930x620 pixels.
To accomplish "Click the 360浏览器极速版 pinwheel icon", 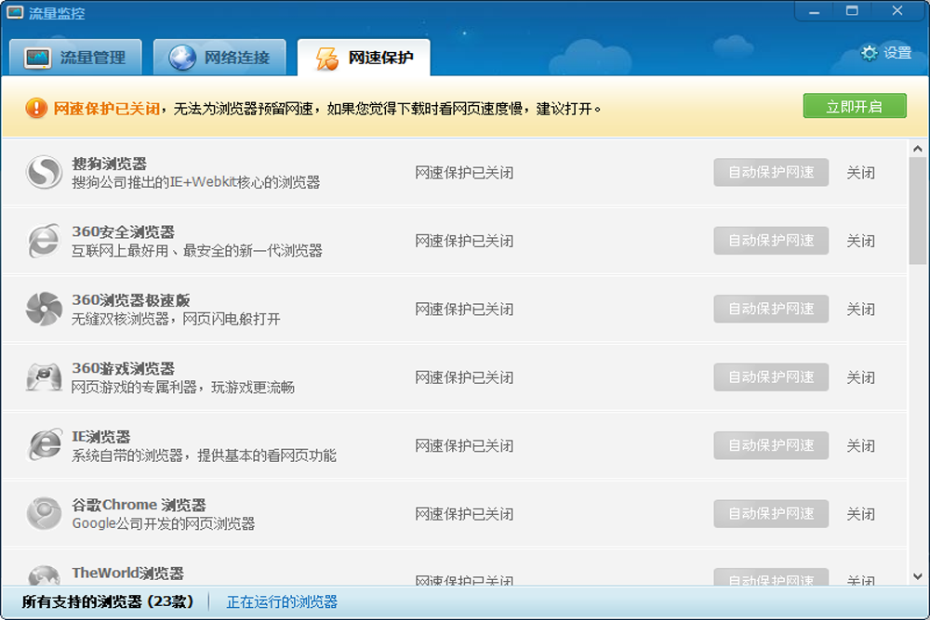I will (44, 309).
